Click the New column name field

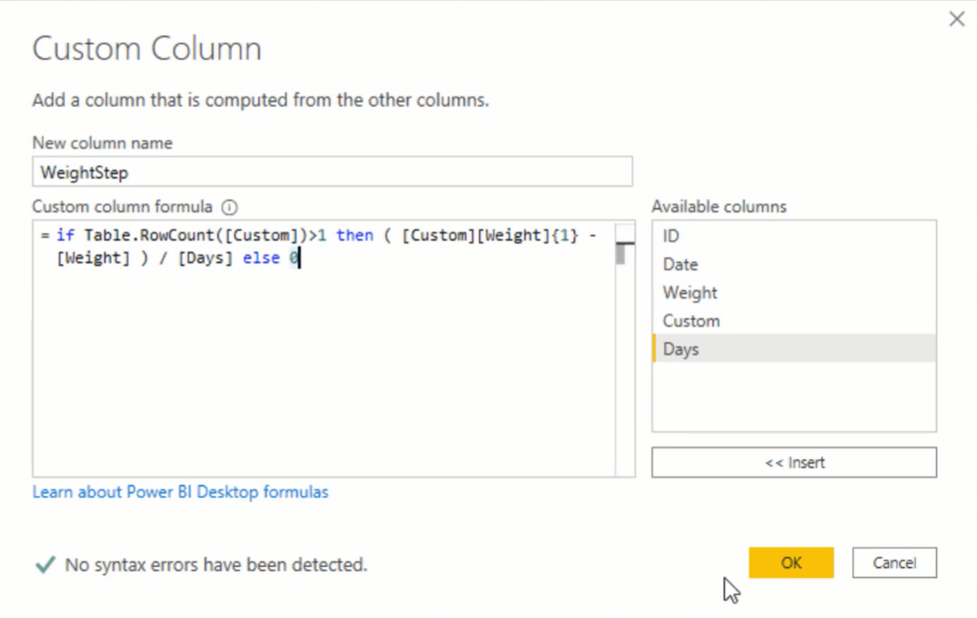click(332, 171)
